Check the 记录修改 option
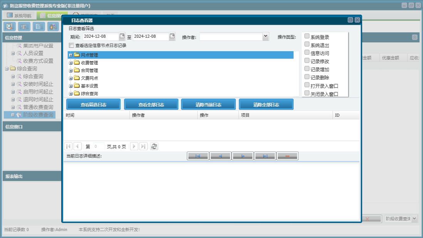This screenshot has width=423, height=238. coord(307,60)
